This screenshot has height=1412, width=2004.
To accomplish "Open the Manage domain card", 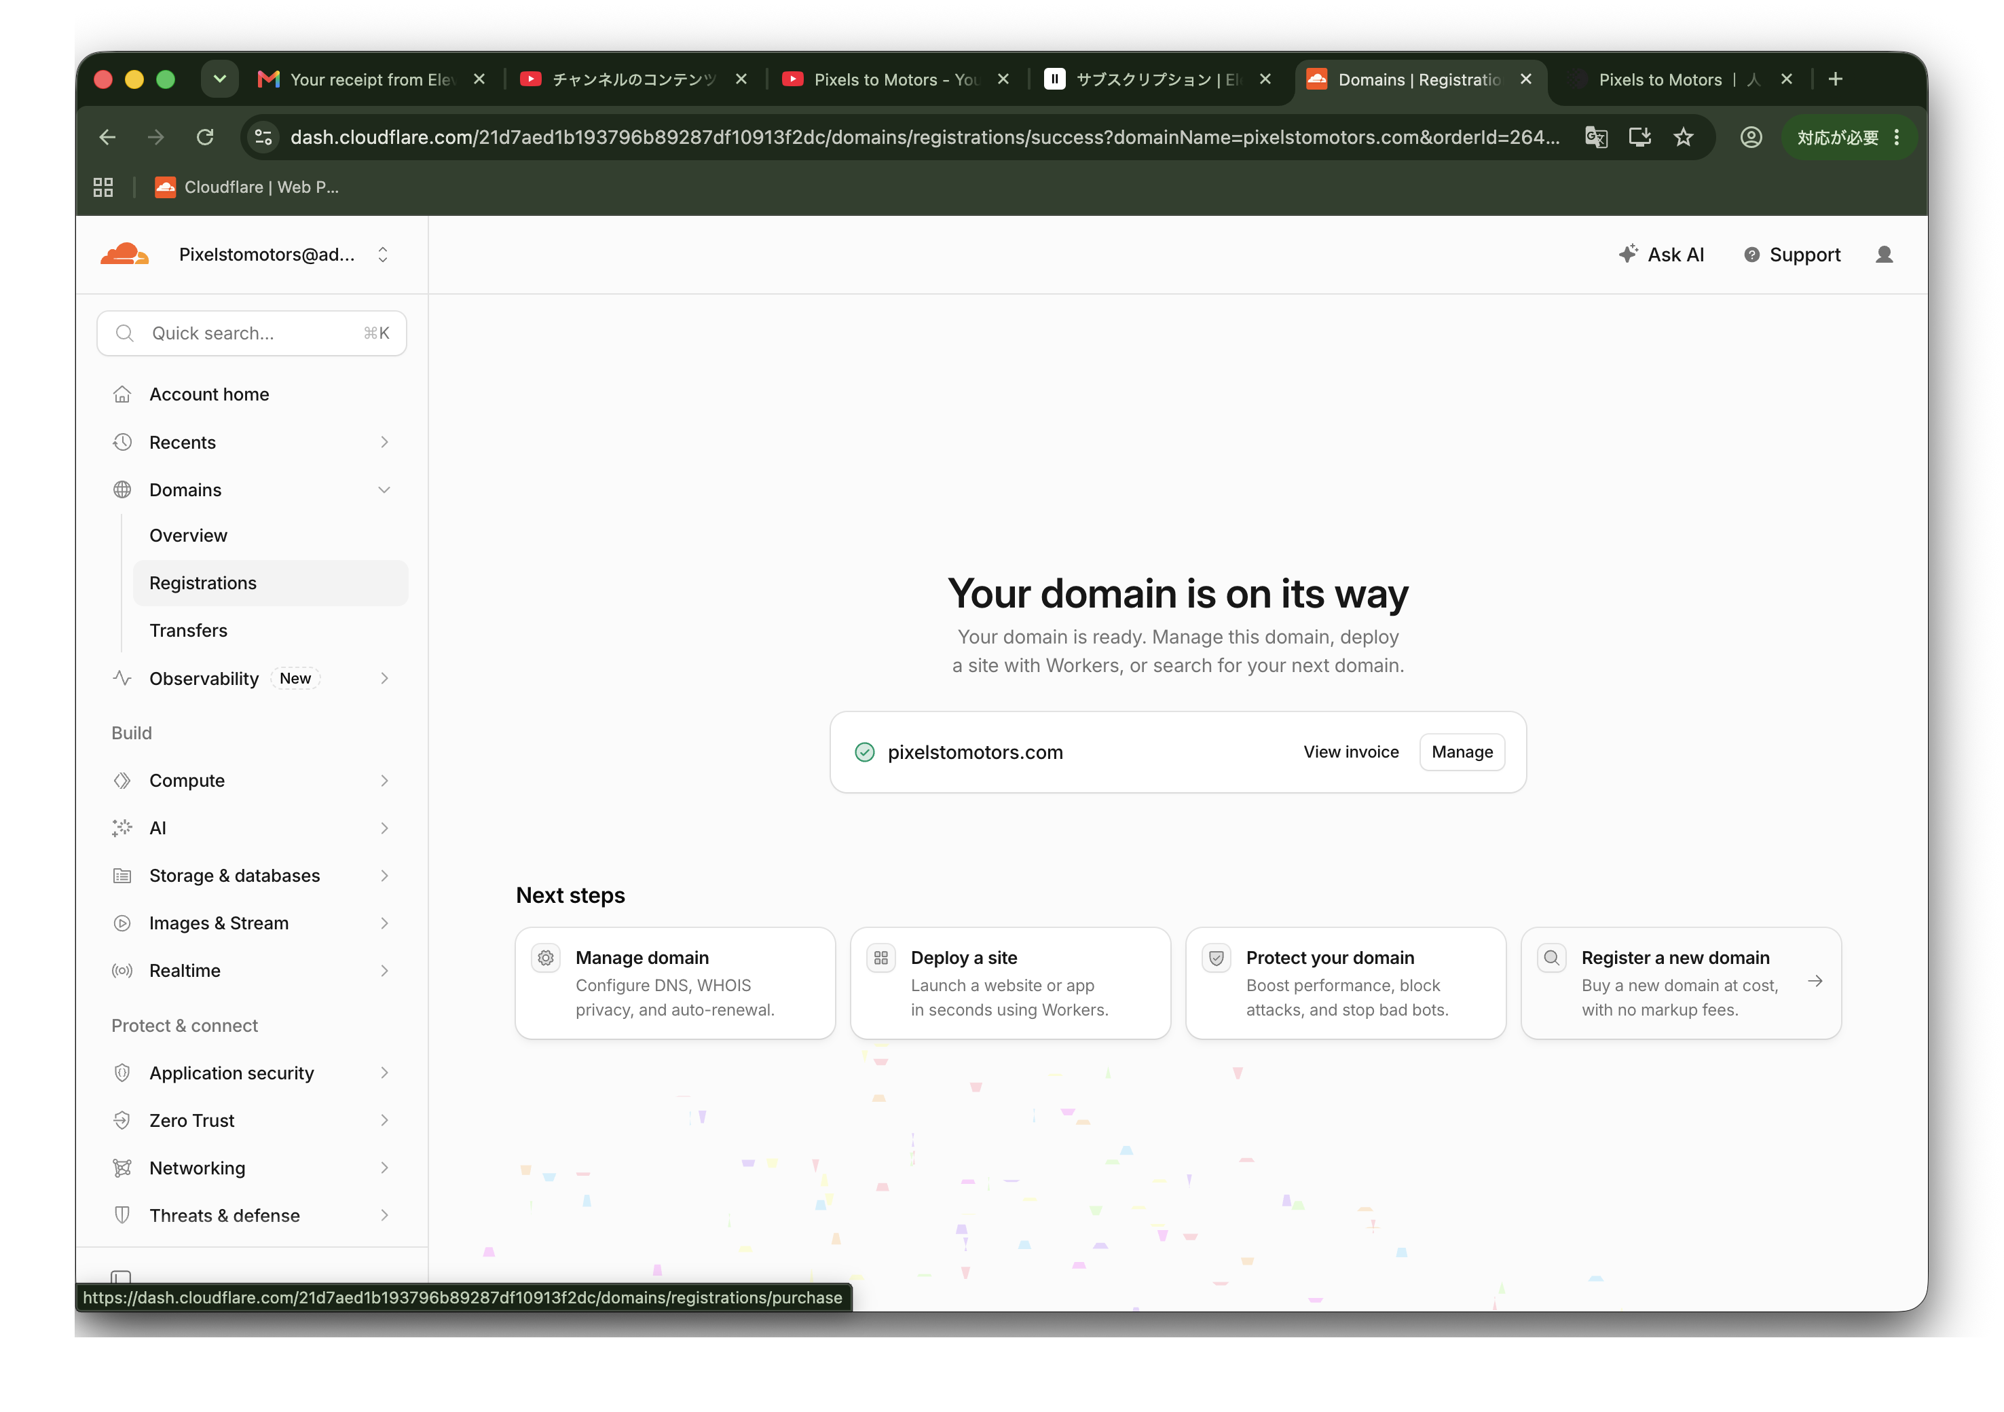I will coord(675,983).
